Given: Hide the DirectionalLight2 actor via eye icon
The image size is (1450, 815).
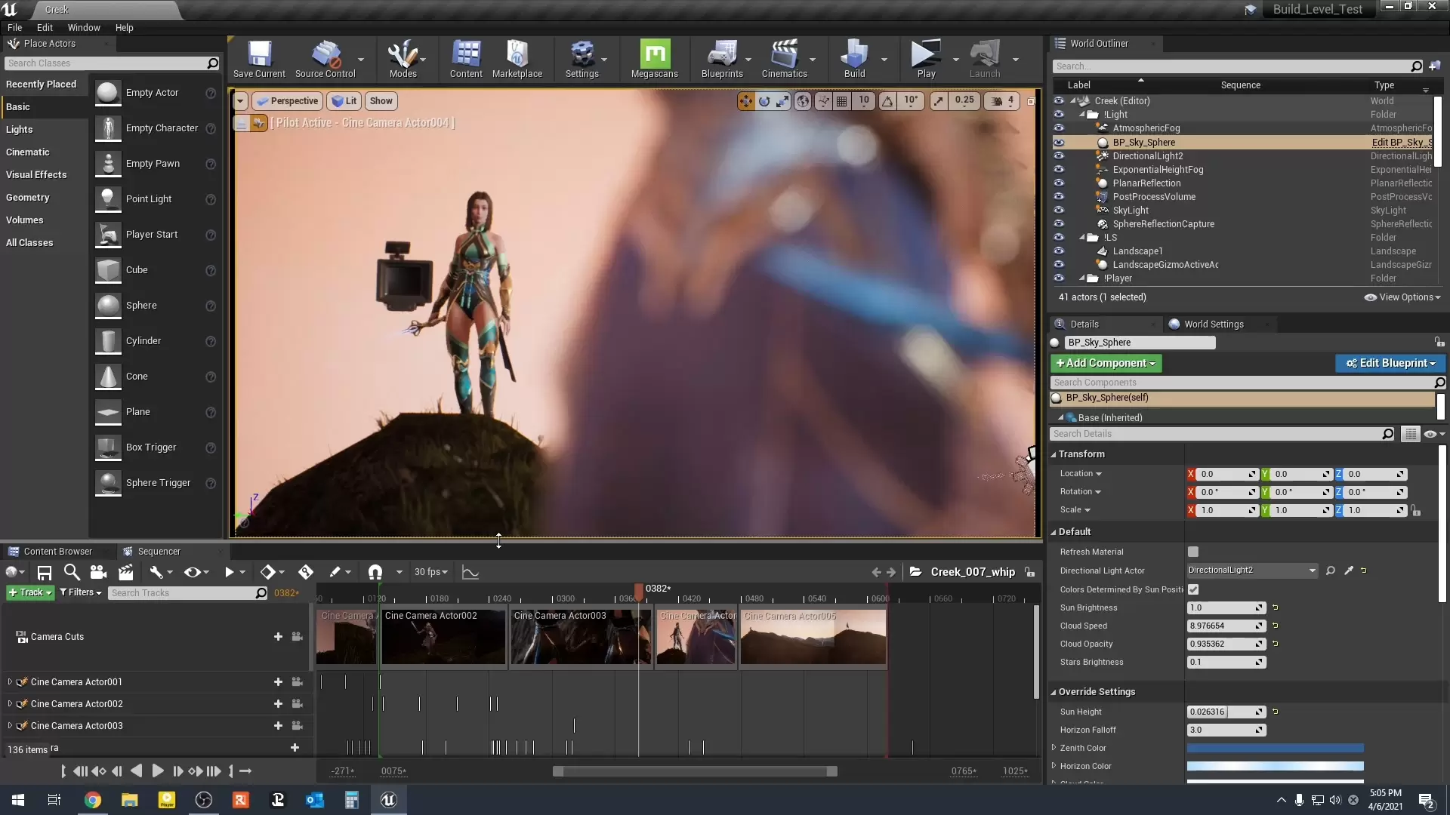Looking at the screenshot, I should (1059, 156).
